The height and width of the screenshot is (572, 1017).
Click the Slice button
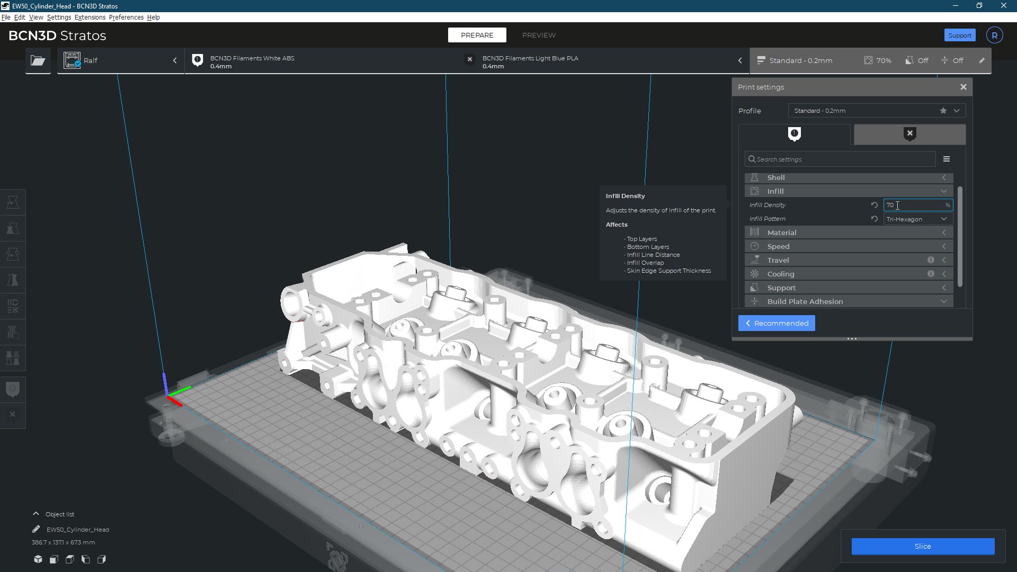[x=923, y=546]
